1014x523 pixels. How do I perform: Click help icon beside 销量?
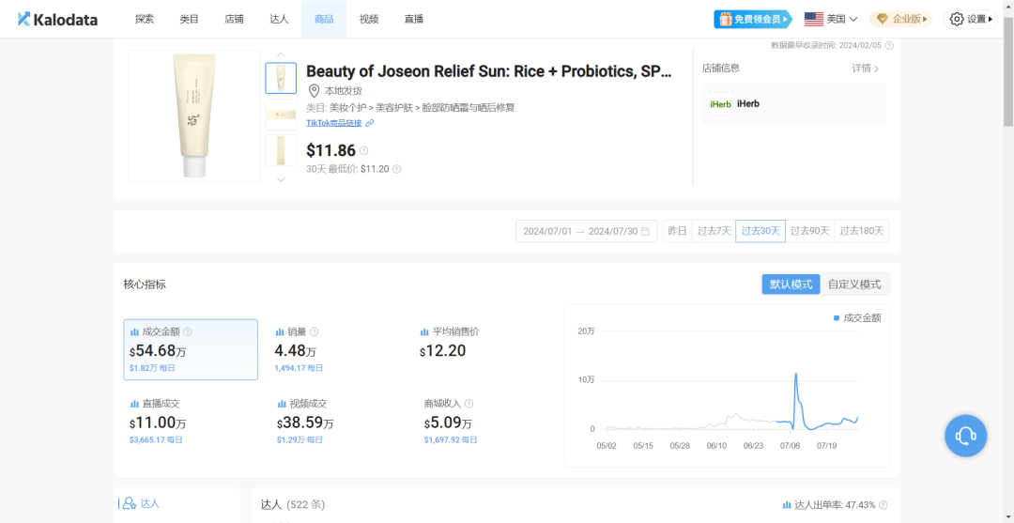click(x=315, y=331)
